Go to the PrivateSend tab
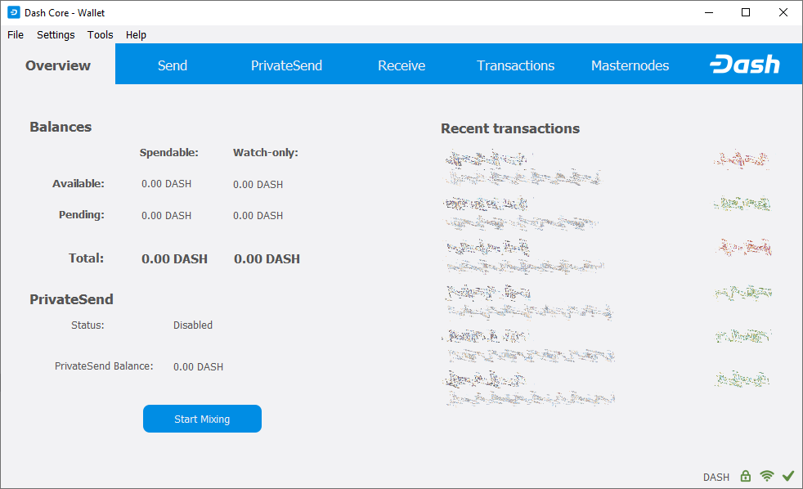 point(286,65)
